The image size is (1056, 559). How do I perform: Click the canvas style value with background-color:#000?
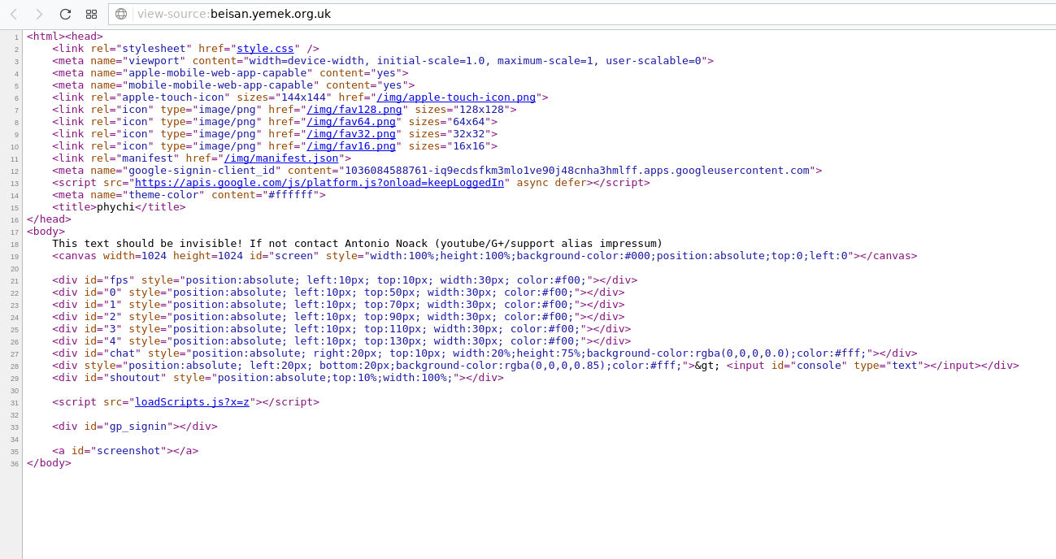point(609,256)
